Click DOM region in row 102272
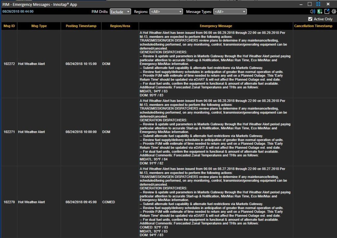 tap(106, 64)
